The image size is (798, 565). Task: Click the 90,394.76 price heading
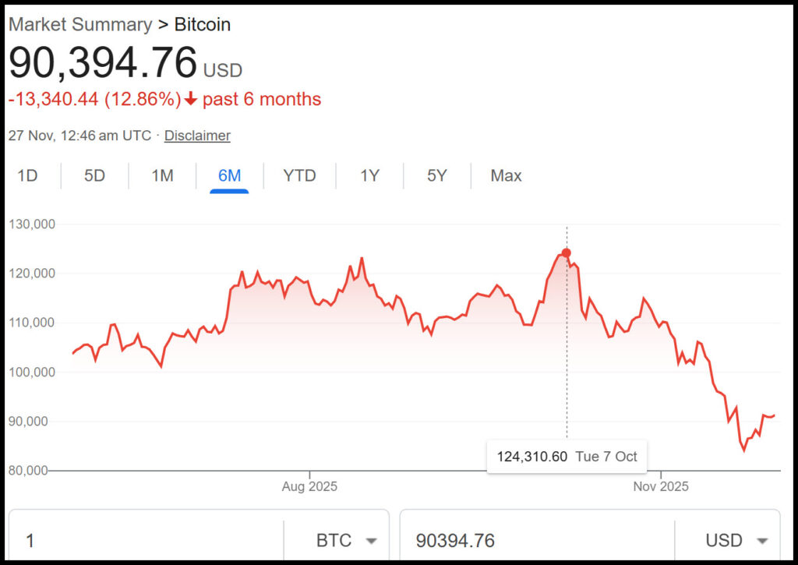click(x=103, y=64)
